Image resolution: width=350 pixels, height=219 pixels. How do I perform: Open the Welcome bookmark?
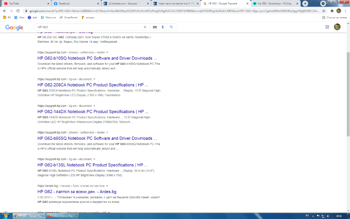tap(48, 18)
